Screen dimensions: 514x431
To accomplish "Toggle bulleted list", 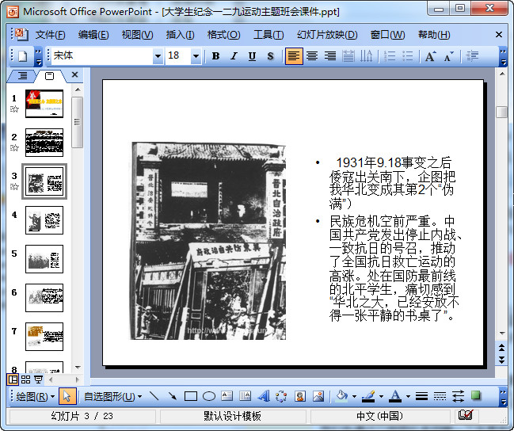I will pyautogui.click(x=407, y=56).
